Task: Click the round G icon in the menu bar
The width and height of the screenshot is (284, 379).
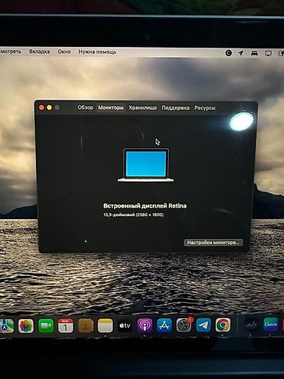Action: 229,53
